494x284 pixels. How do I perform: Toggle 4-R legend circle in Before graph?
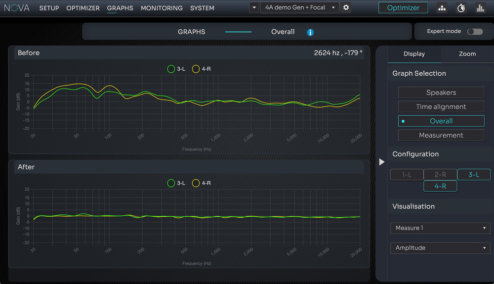click(196, 69)
